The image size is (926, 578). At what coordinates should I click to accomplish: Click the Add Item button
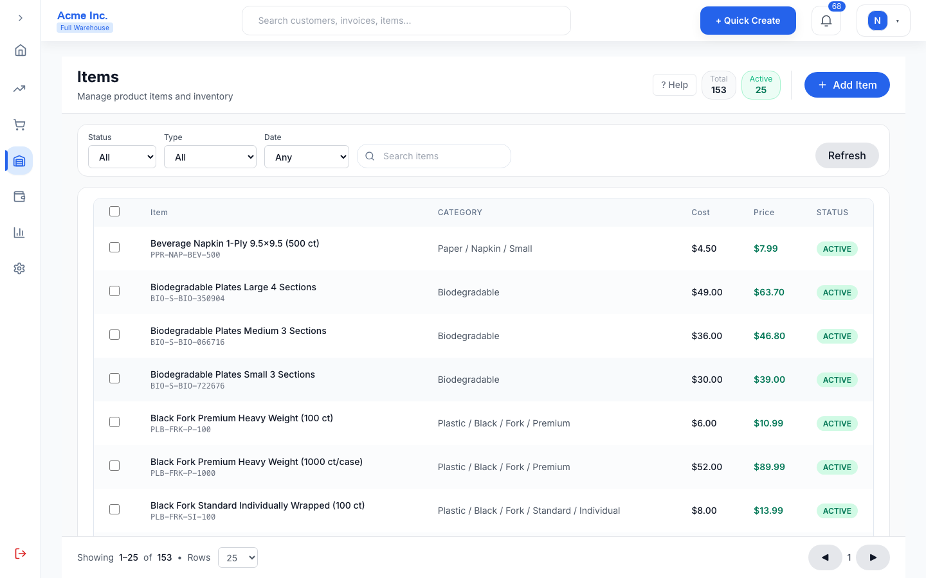pos(847,85)
